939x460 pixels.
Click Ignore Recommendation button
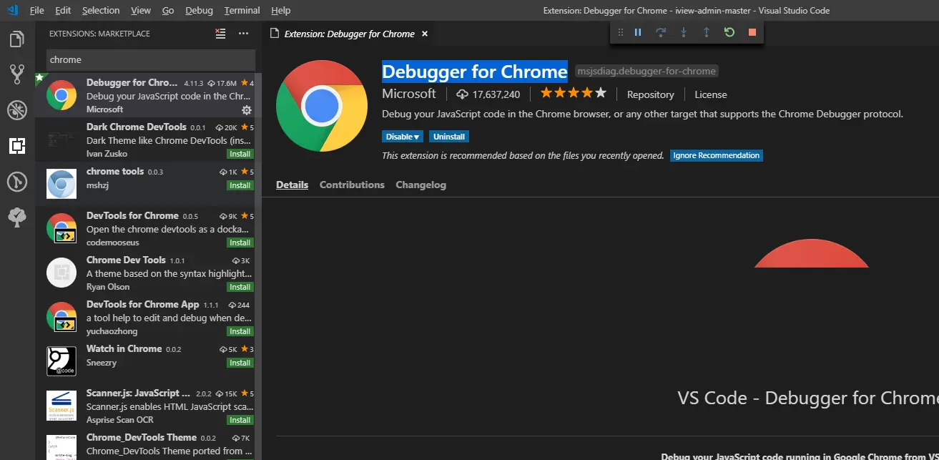click(717, 155)
